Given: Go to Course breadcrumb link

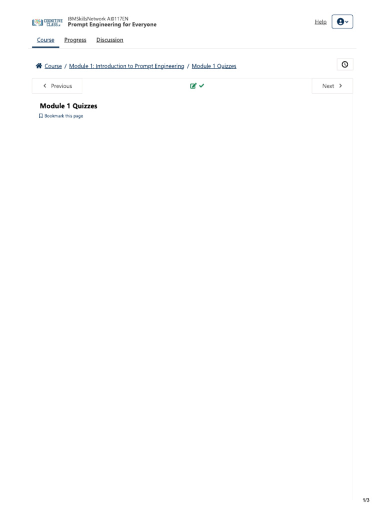Looking at the screenshot, I should 53,66.
